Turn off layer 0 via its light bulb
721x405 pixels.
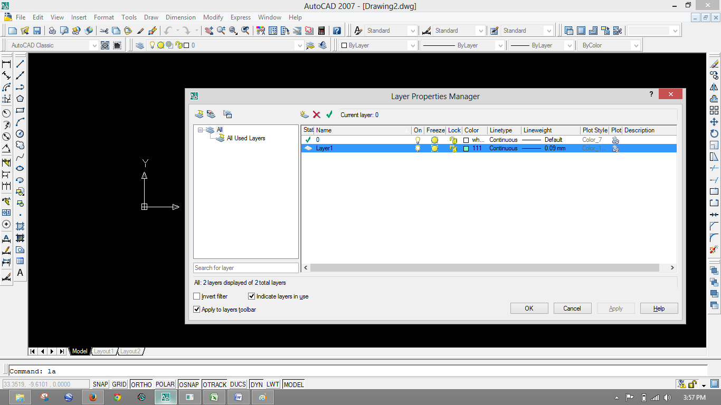(418, 140)
